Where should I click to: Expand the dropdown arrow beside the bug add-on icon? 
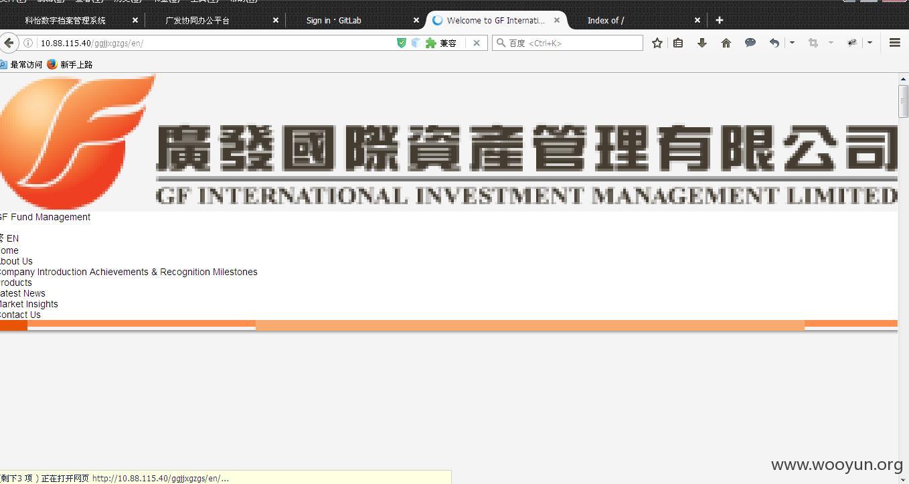(x=870, y=43)
